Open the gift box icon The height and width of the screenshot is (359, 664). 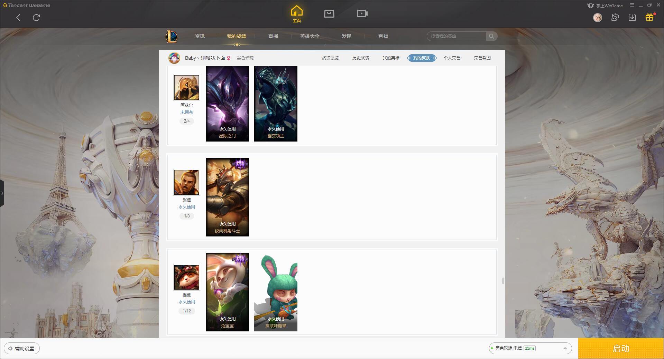(649, 17)
